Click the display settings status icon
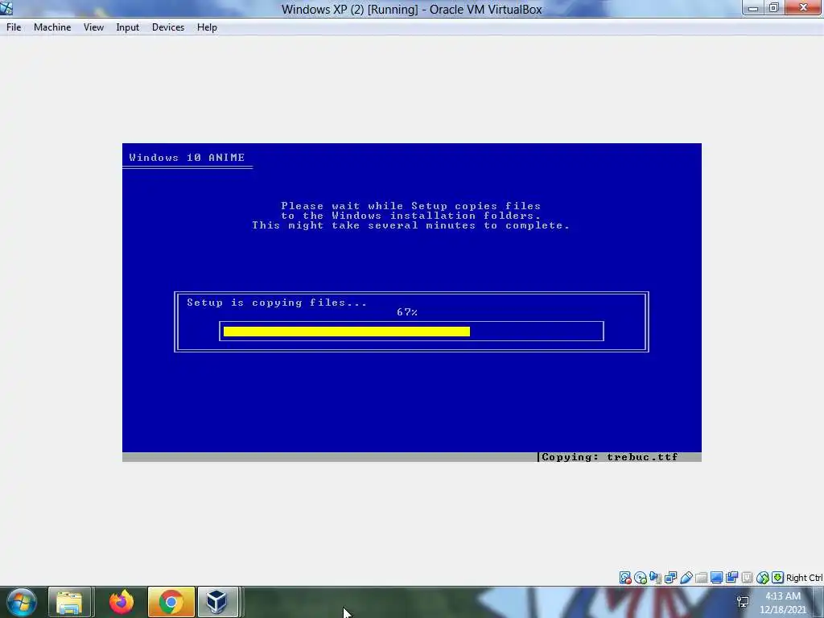The height and width of the screenshot is (618, 824). tap(716, 578)
